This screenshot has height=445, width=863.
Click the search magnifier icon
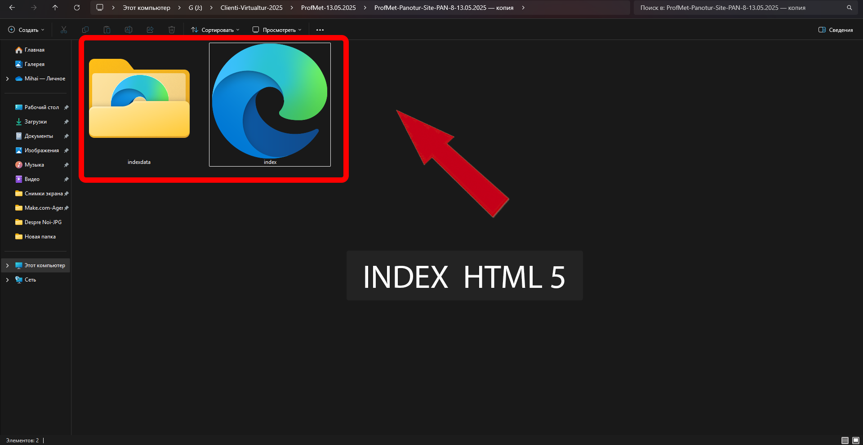pos(850,8)
